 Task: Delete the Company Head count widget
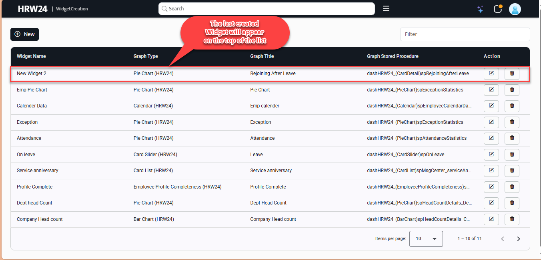pyautogui.click(x=512, y=219)
